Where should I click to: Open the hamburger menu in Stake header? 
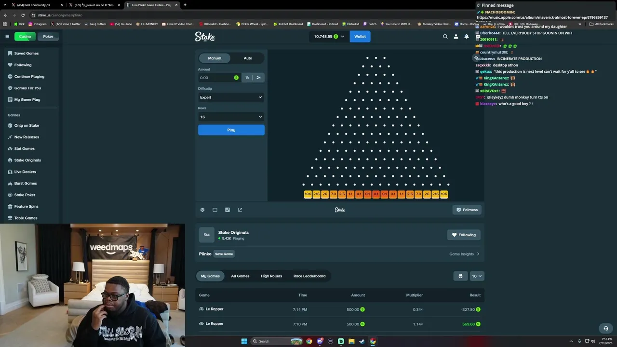(x=7, y=37)
